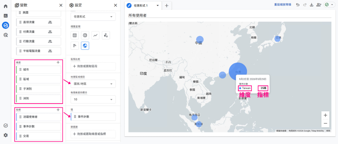Screen dimensions: 338x144
Task: Click the Taiwan bubble on the map
Action: point(238,72)
